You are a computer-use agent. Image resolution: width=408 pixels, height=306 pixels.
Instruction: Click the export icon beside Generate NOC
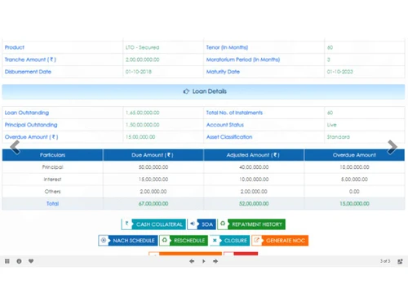(257, 241)
